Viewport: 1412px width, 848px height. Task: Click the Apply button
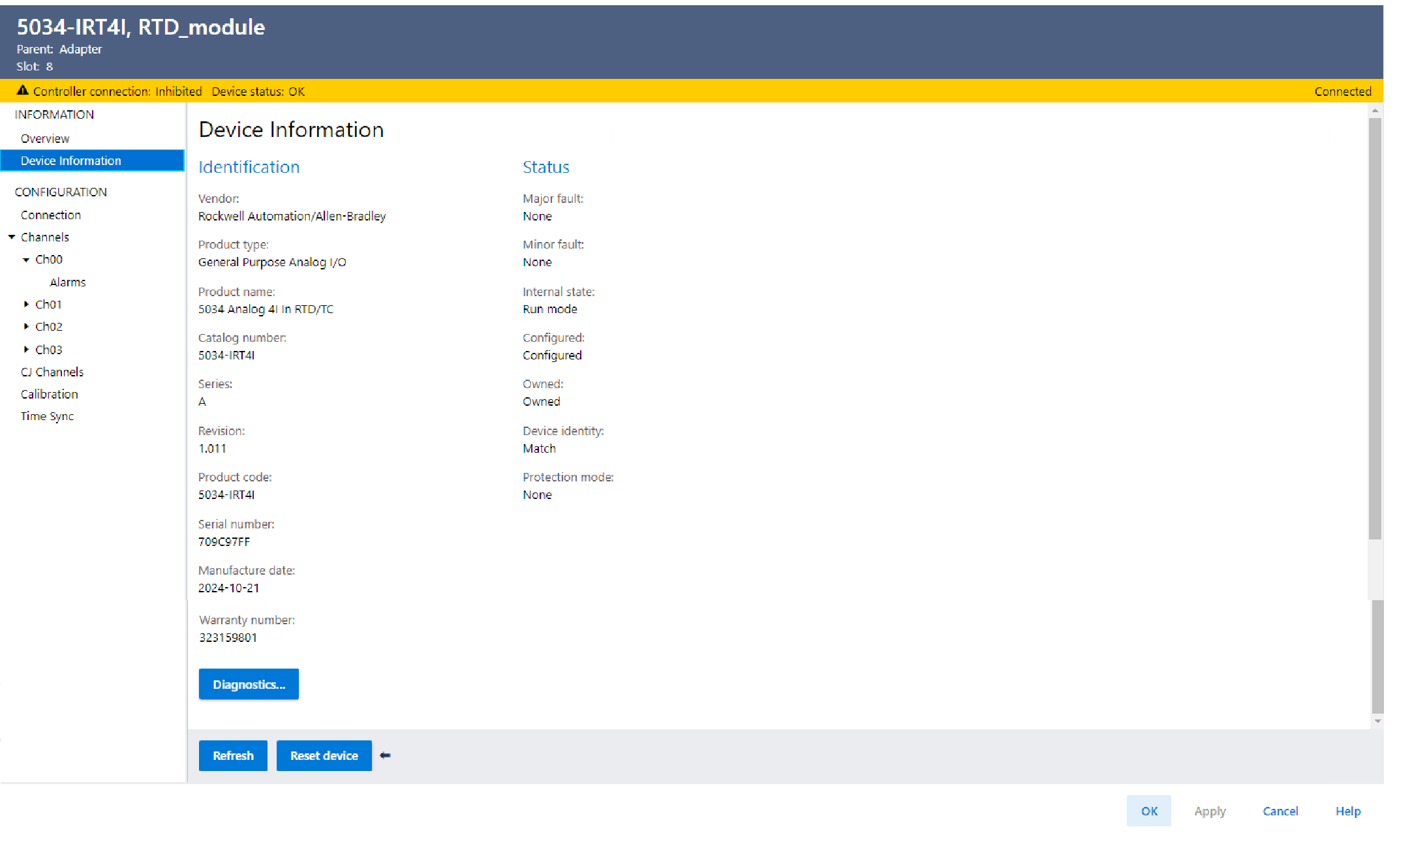1210,811
